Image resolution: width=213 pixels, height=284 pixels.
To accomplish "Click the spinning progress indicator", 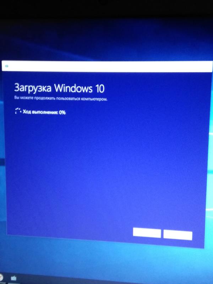I will (x=18, y=111).
